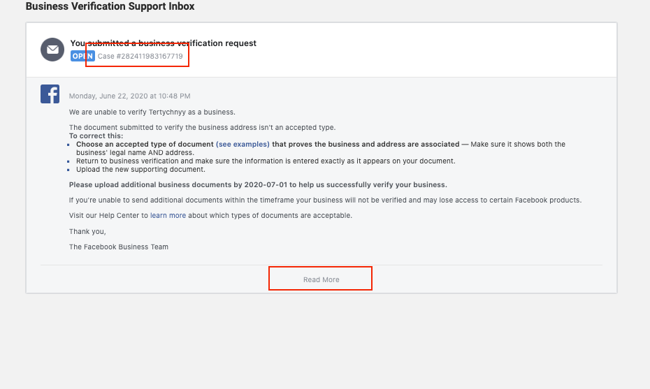Expand the message with Read More
650x389 pixels.
click(x=322, y=279)
